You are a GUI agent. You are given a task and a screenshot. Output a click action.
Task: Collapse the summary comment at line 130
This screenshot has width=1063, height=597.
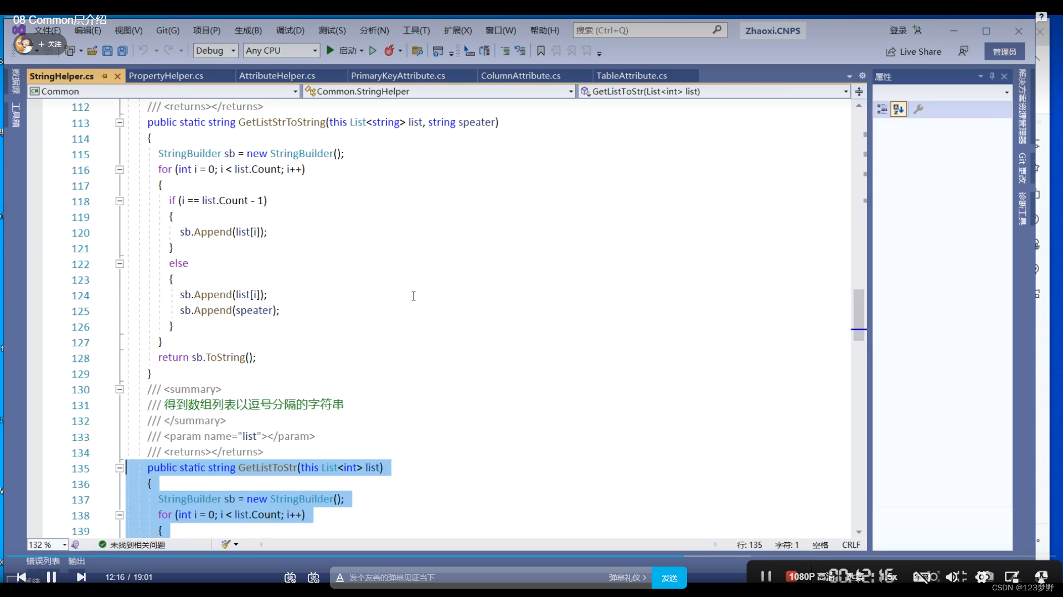click(x=119, y=390)
